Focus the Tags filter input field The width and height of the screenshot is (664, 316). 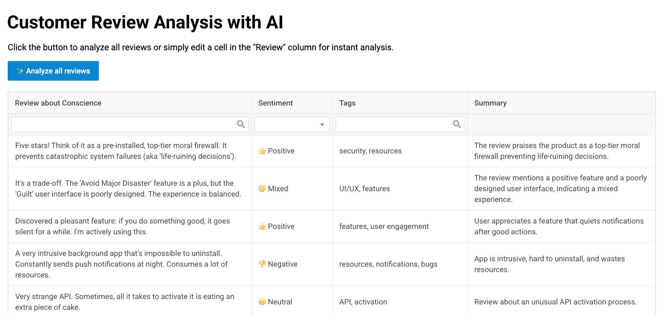coord(392,124)
